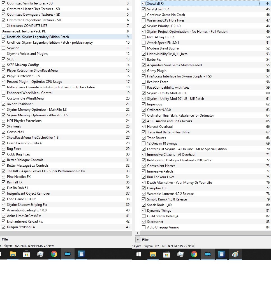Select the Cobb Bug Fixes row
The image size is (271, 302).
point(66,154)
